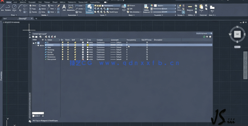
Task: Click the Insert block icon in Block panel
Action: (x=124, y=7)
